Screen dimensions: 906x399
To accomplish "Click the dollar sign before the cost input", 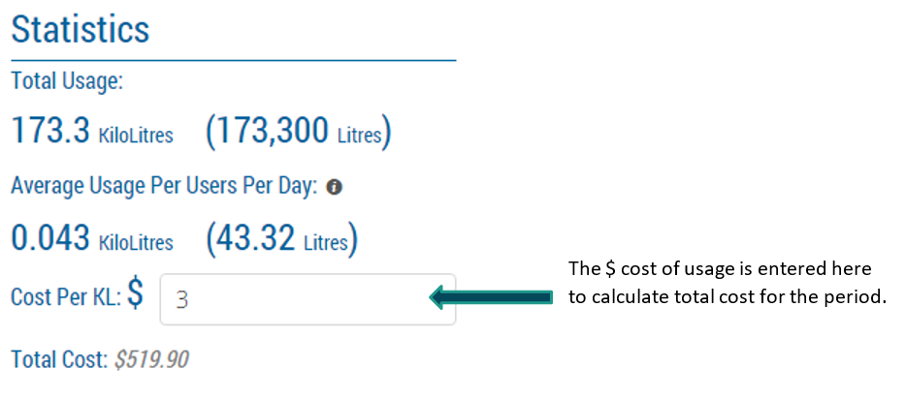I will point(135,295).
